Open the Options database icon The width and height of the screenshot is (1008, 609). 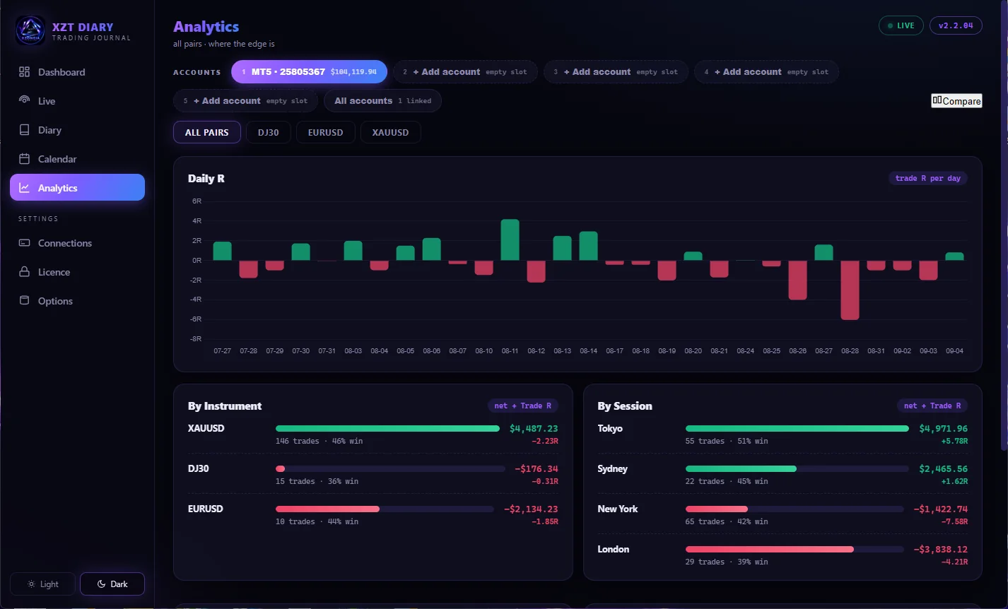(24, 301)
